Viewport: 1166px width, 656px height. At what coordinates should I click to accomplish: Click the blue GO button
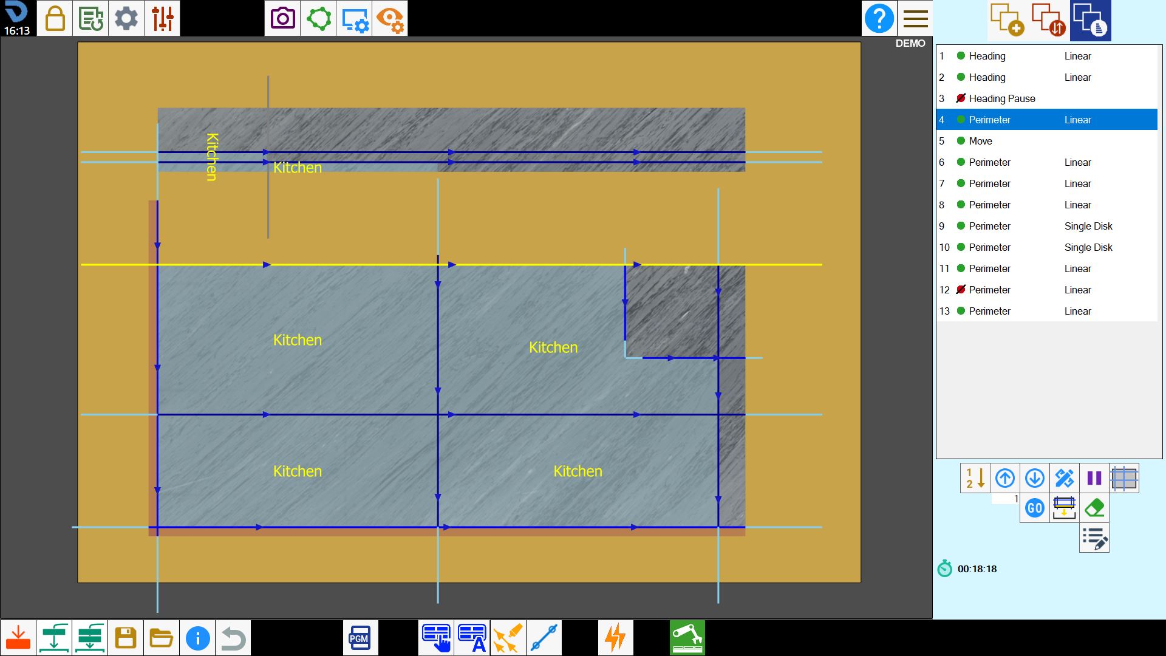[1035, 508]
